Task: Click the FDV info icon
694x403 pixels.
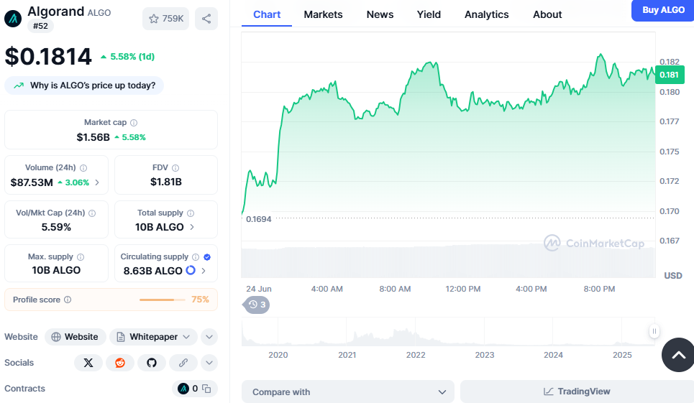Action: pos(175,168)
